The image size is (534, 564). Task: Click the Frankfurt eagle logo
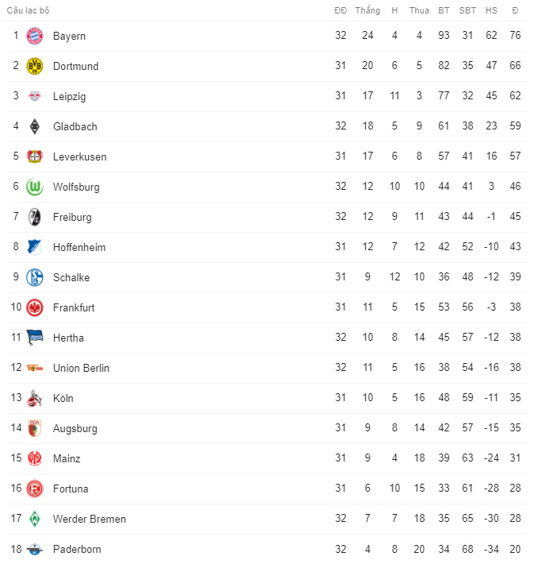coord(34,307)
